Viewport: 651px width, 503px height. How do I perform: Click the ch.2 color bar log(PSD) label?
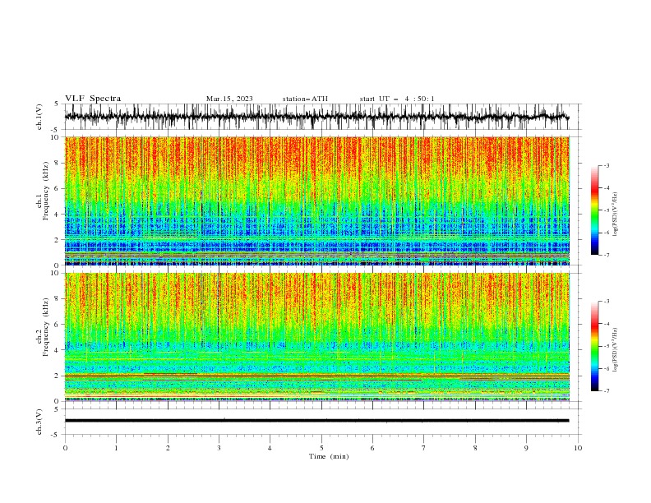pos(616,350)
